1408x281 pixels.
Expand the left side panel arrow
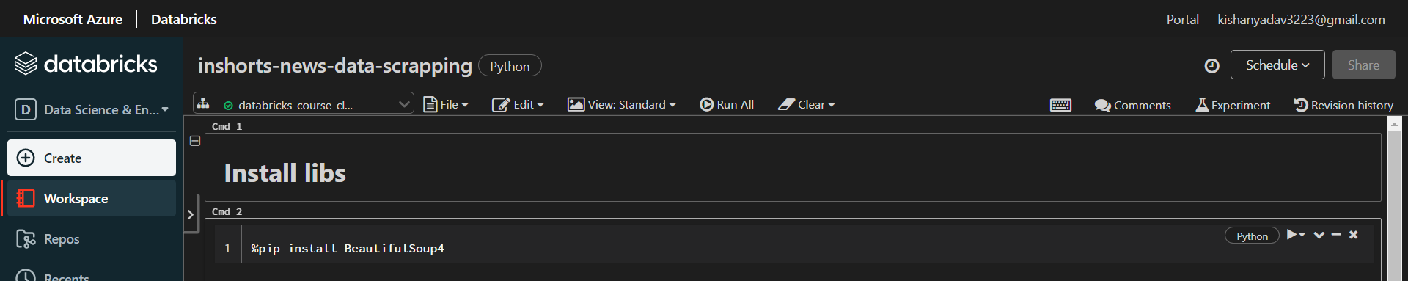[x=191, y=214]
